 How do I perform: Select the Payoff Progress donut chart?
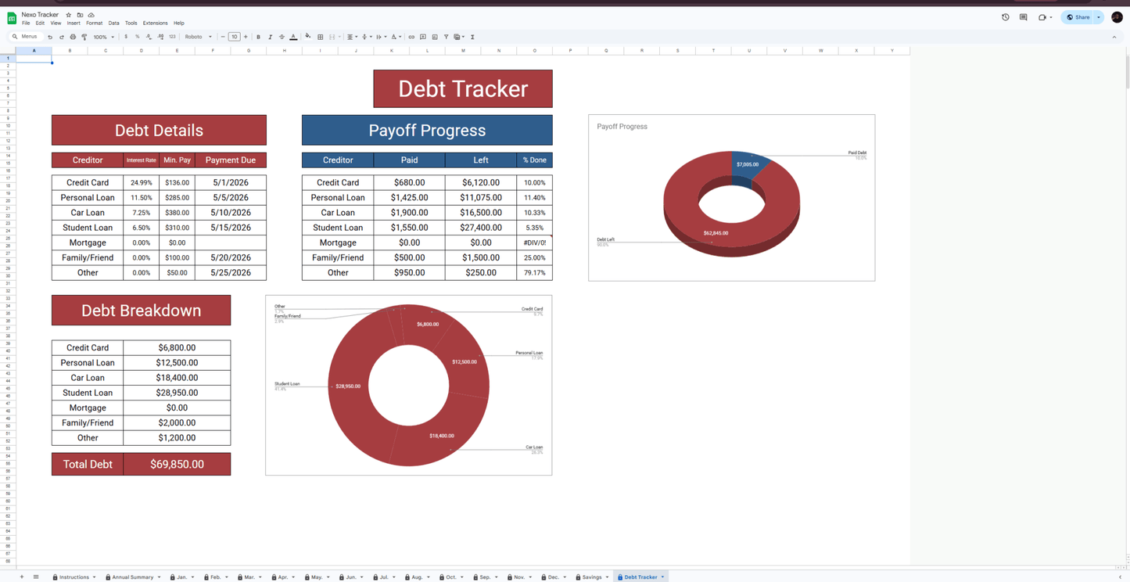coord(731,198)
